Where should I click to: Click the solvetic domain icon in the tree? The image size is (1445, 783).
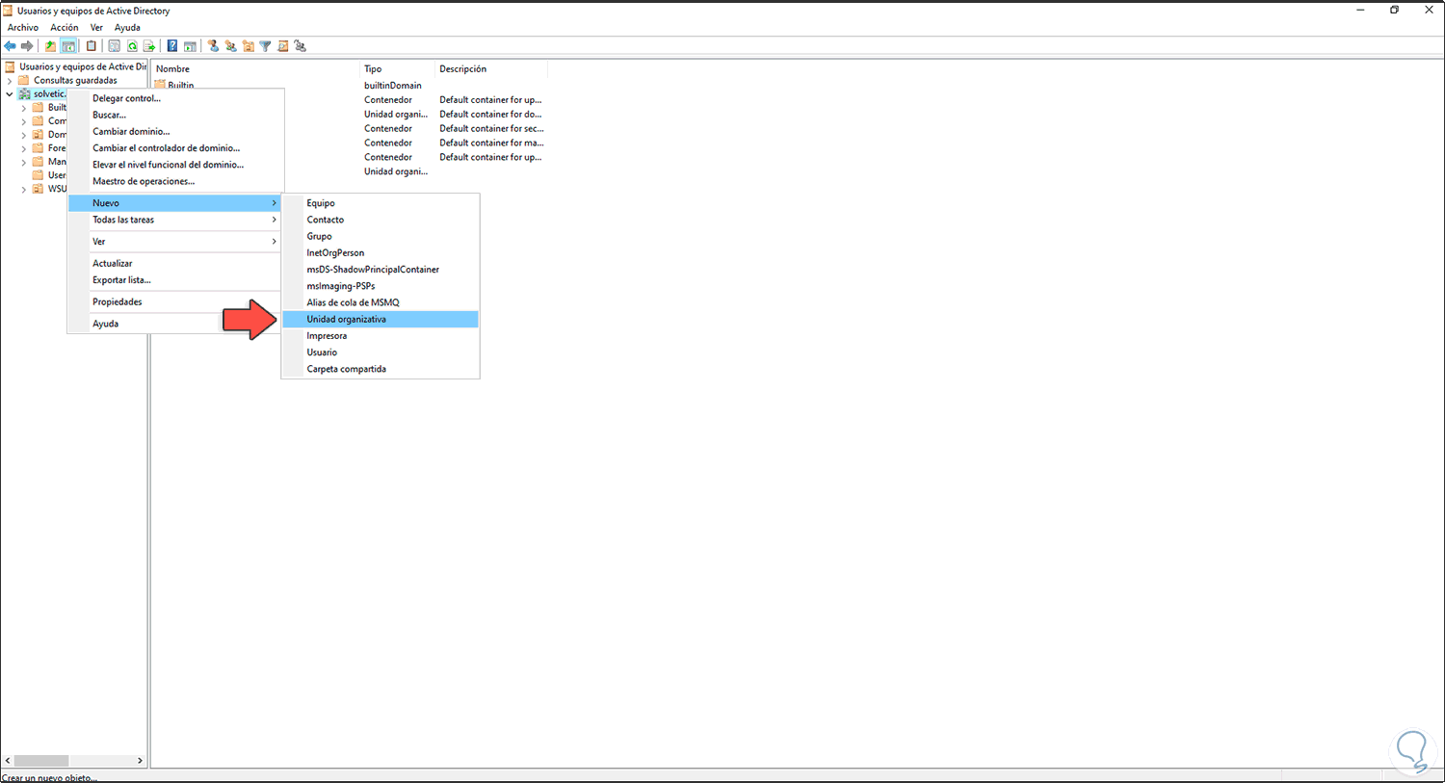24,94
